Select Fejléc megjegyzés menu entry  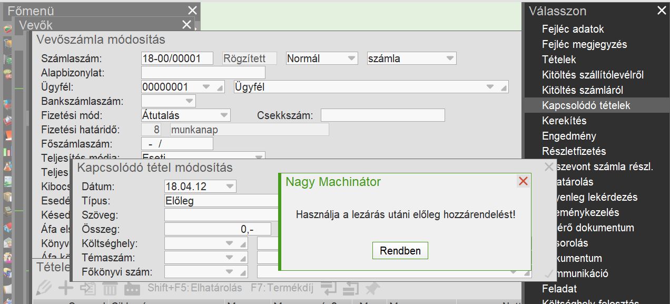coord(584,44)
